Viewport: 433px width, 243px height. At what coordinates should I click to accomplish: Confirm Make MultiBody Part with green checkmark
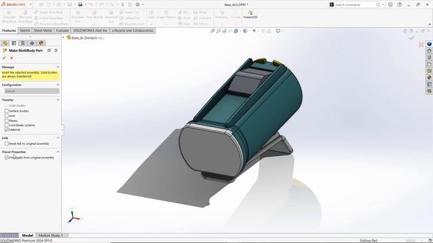pos(4,58)
